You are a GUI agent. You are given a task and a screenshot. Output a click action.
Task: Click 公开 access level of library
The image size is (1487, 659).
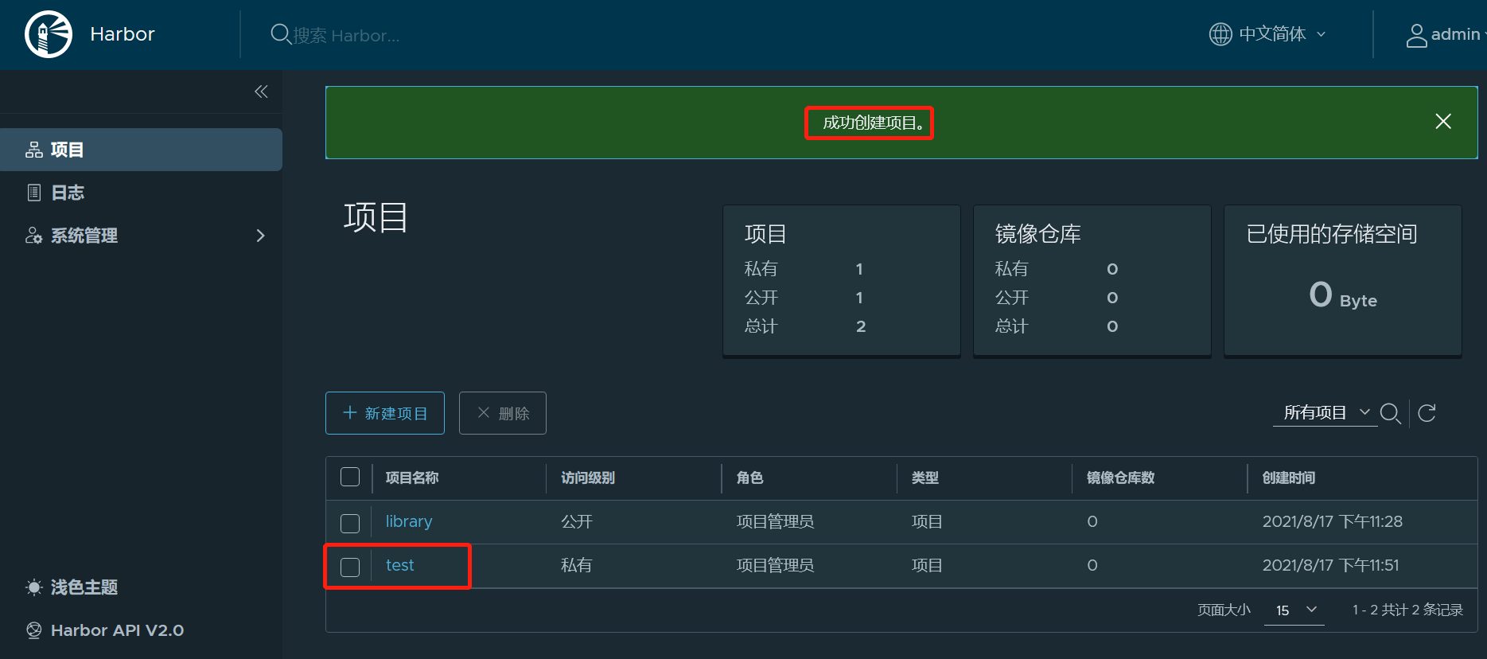click(x=577, y=521)
